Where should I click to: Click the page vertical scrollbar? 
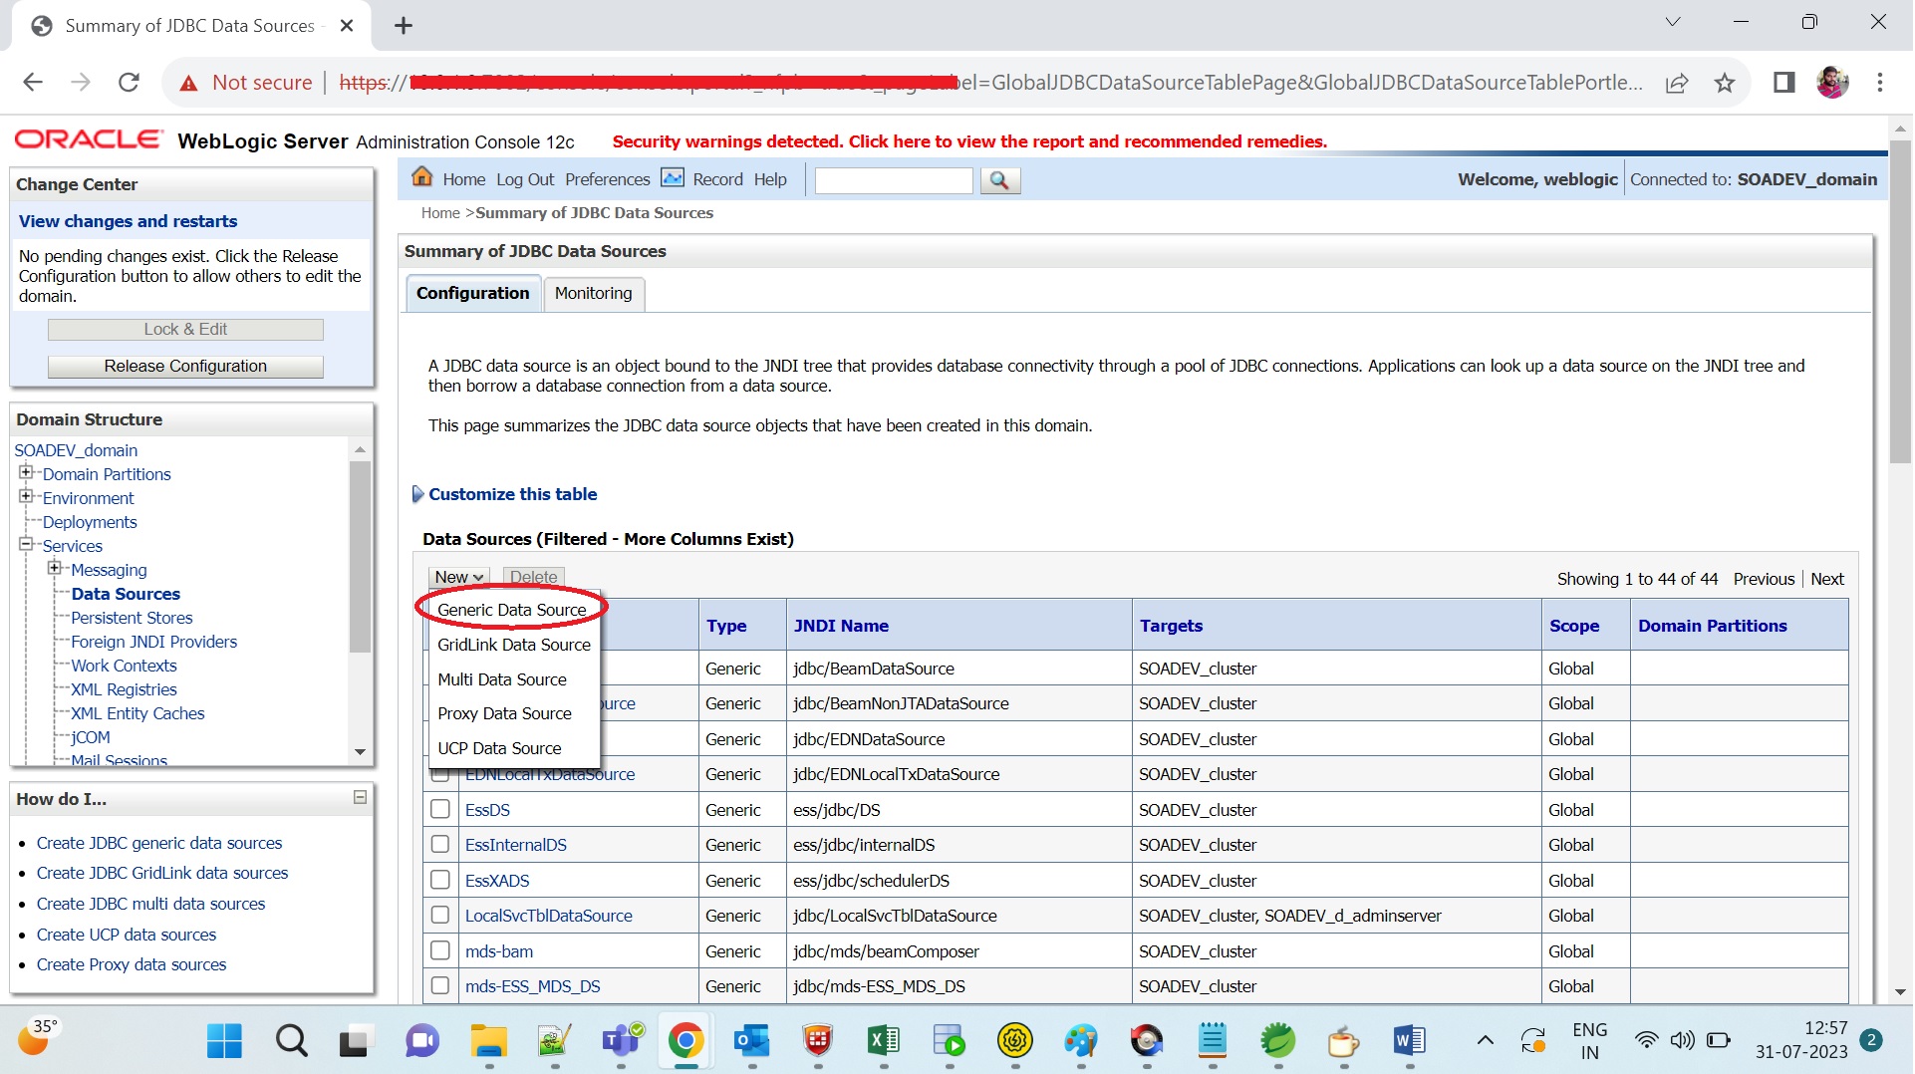point(1900,301)
